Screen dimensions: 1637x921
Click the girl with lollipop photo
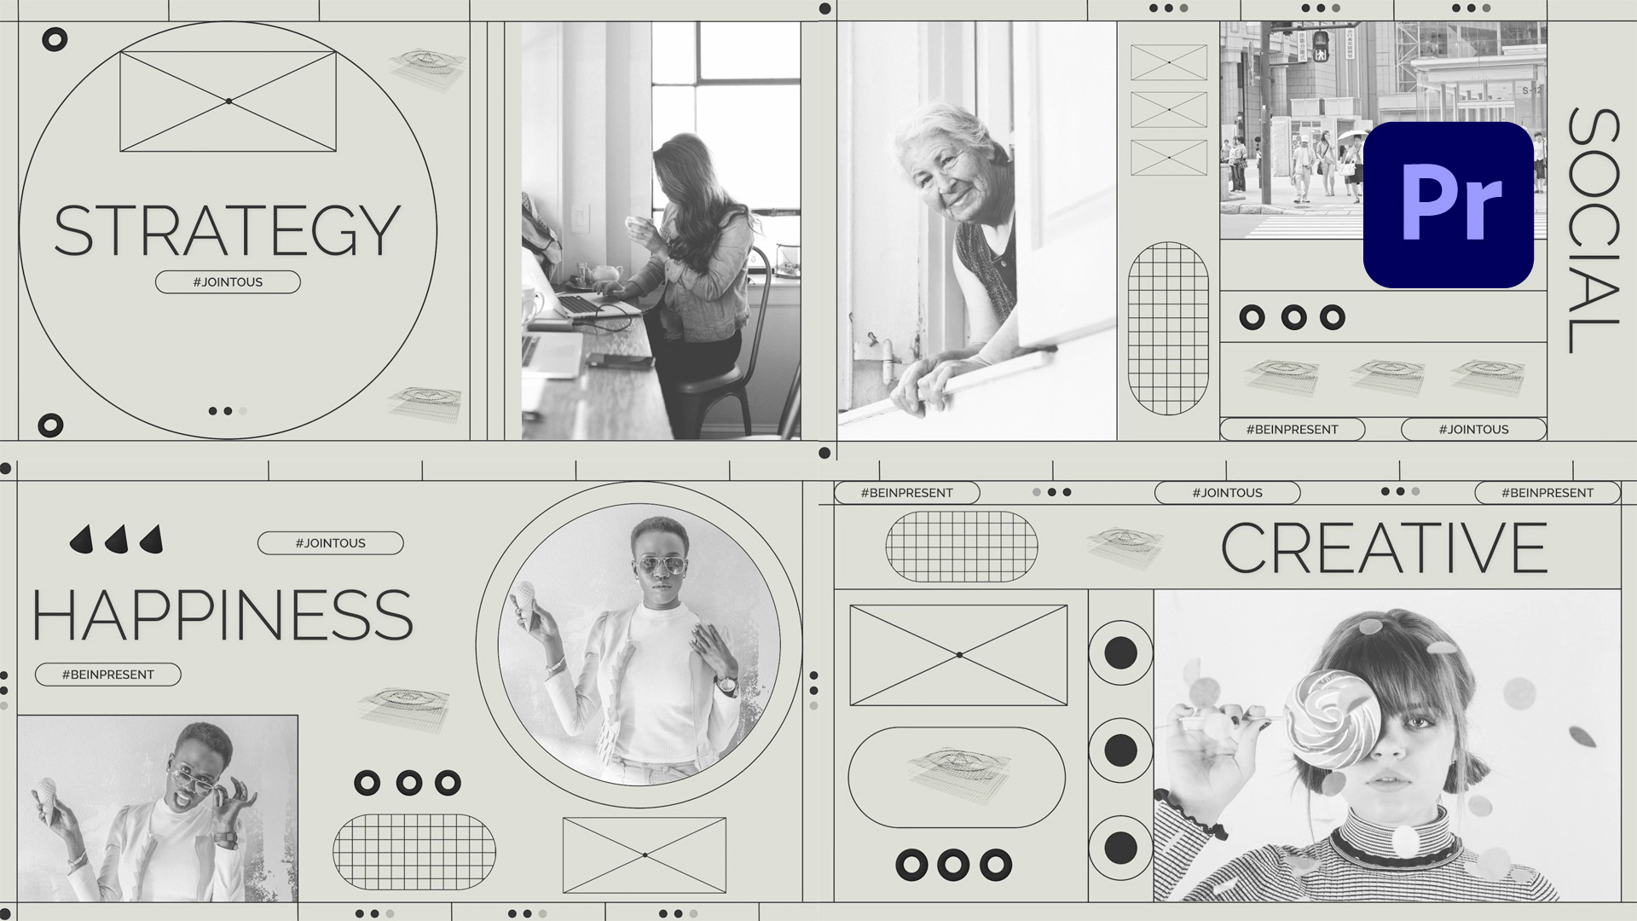(1387, 746)
